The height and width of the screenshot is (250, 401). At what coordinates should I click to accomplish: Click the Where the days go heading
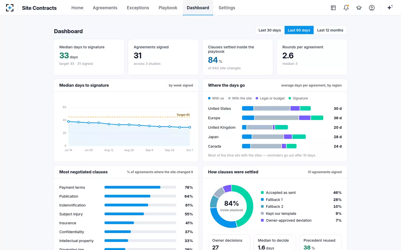(x=226, y=85)
